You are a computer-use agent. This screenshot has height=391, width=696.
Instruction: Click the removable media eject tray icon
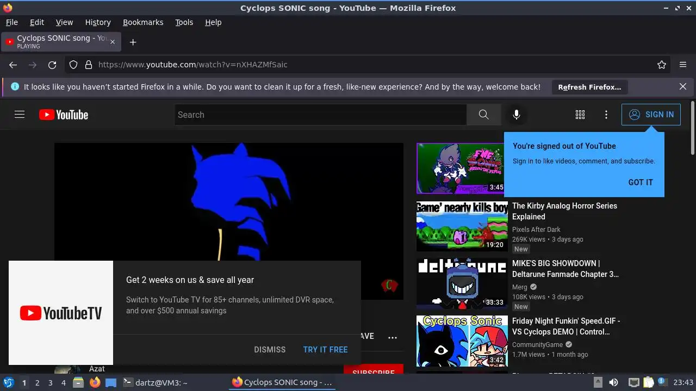(x=598, y=382)
